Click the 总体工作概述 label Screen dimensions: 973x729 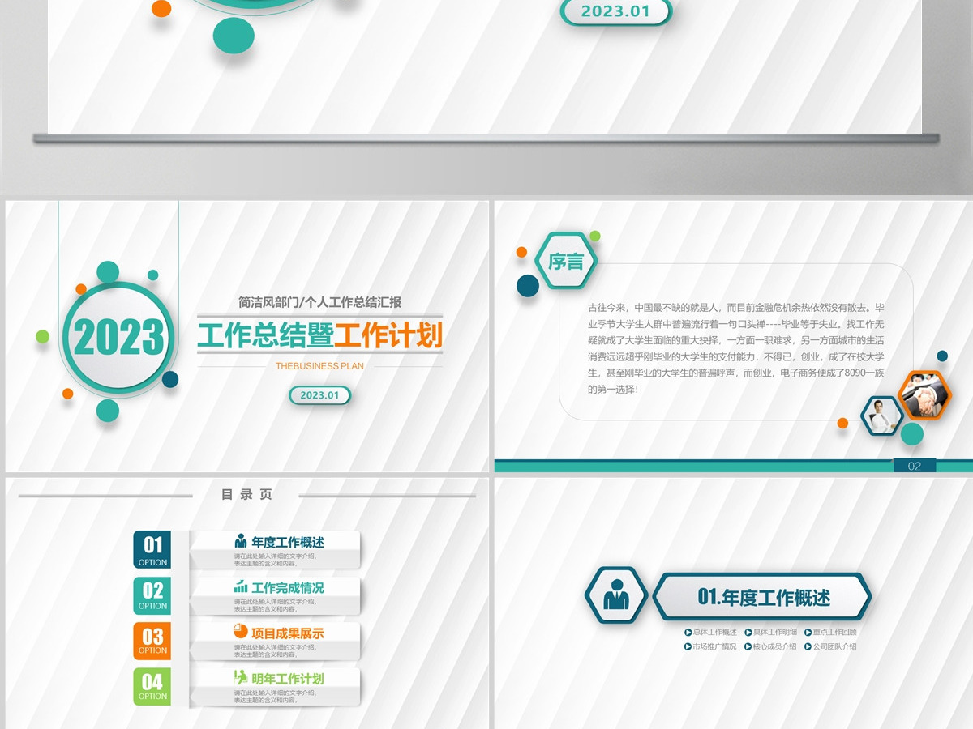point(715,632)
